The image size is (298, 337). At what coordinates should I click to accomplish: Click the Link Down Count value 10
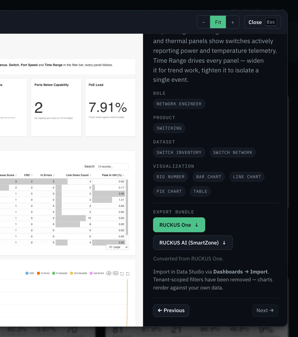coord(89,218)
